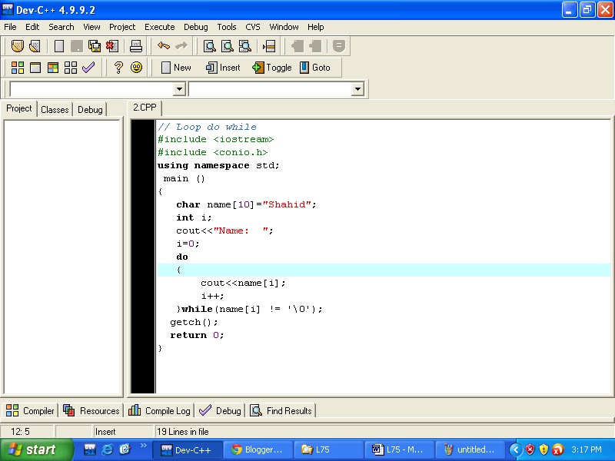Run the program with window icon

(35, 68)
